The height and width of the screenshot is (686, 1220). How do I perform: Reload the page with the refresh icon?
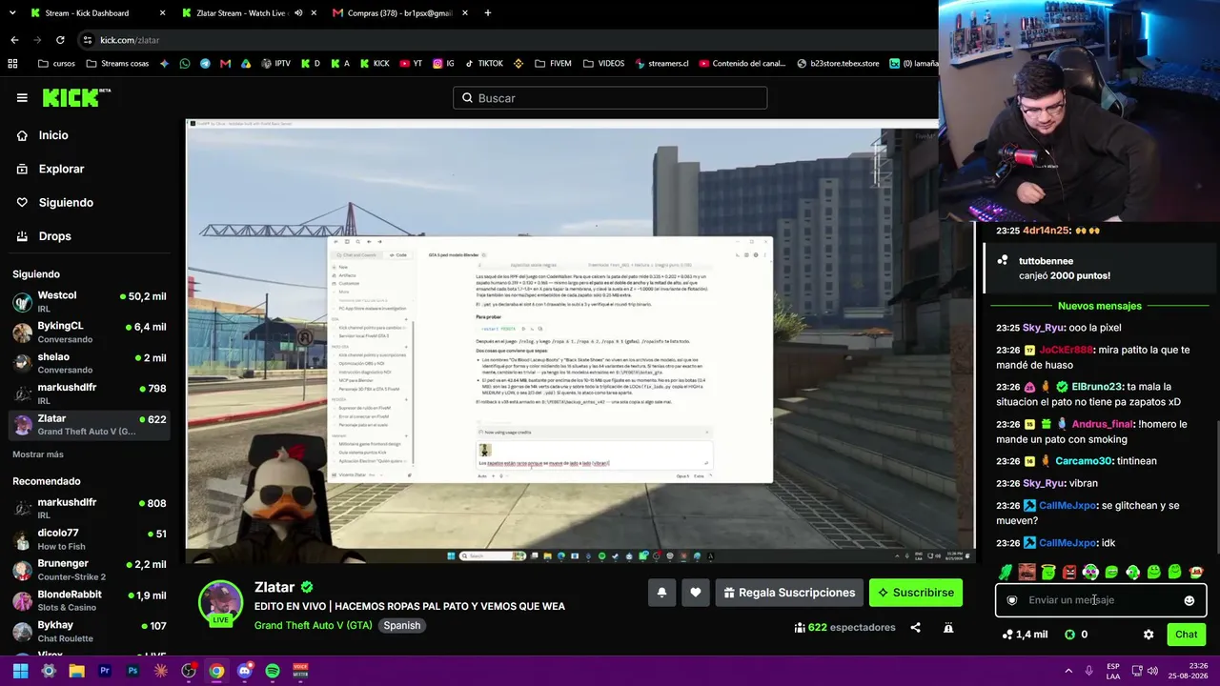click(60, 40)
